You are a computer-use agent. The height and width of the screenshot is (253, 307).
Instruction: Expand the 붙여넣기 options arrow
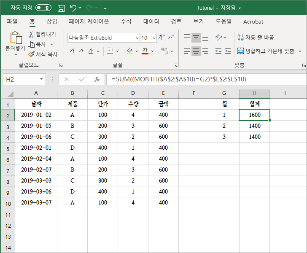[16, 55]
